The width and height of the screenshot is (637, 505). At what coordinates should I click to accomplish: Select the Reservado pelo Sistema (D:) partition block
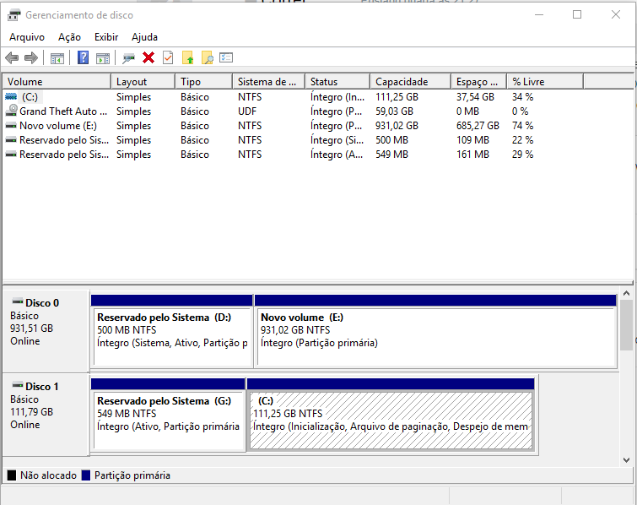pos(172,331)
